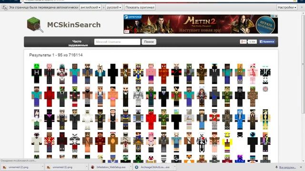The image size is (305, 171).
Task: Open the brown bear costume skin
Action: [x=113, y=142]
